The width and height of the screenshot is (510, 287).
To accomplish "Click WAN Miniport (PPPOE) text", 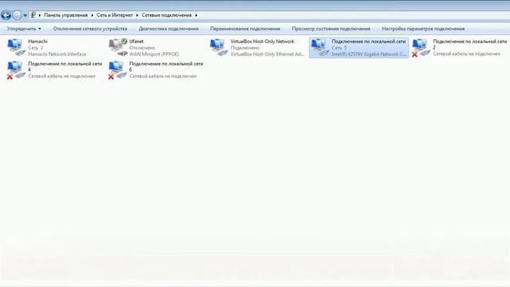I will point(154,54).
